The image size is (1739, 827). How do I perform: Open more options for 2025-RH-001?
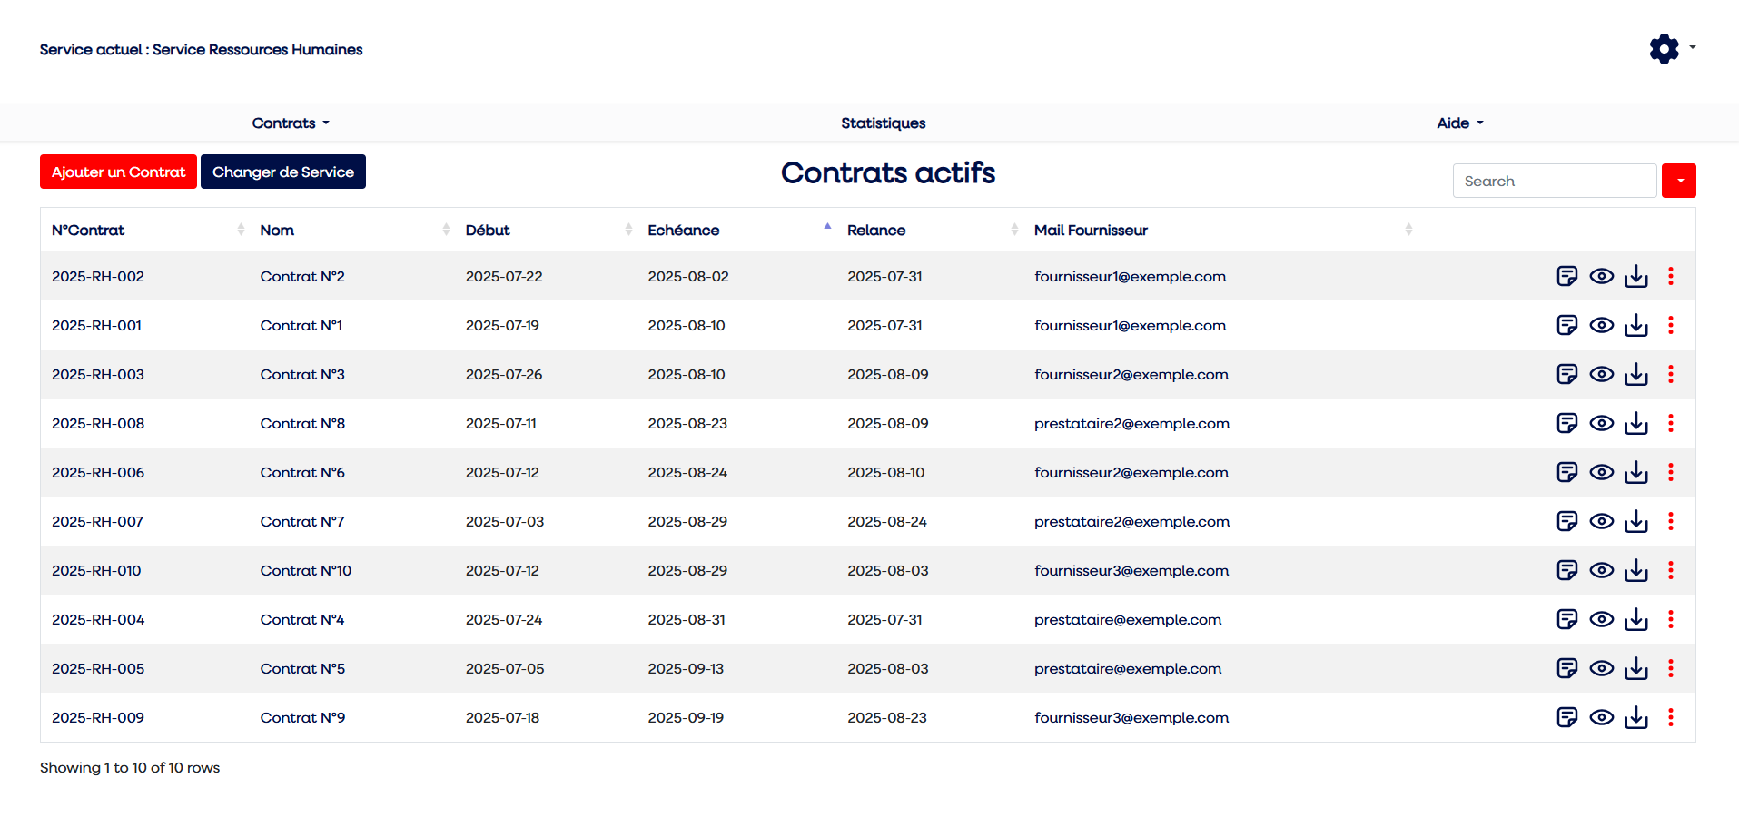click(x=1671, y=325)
